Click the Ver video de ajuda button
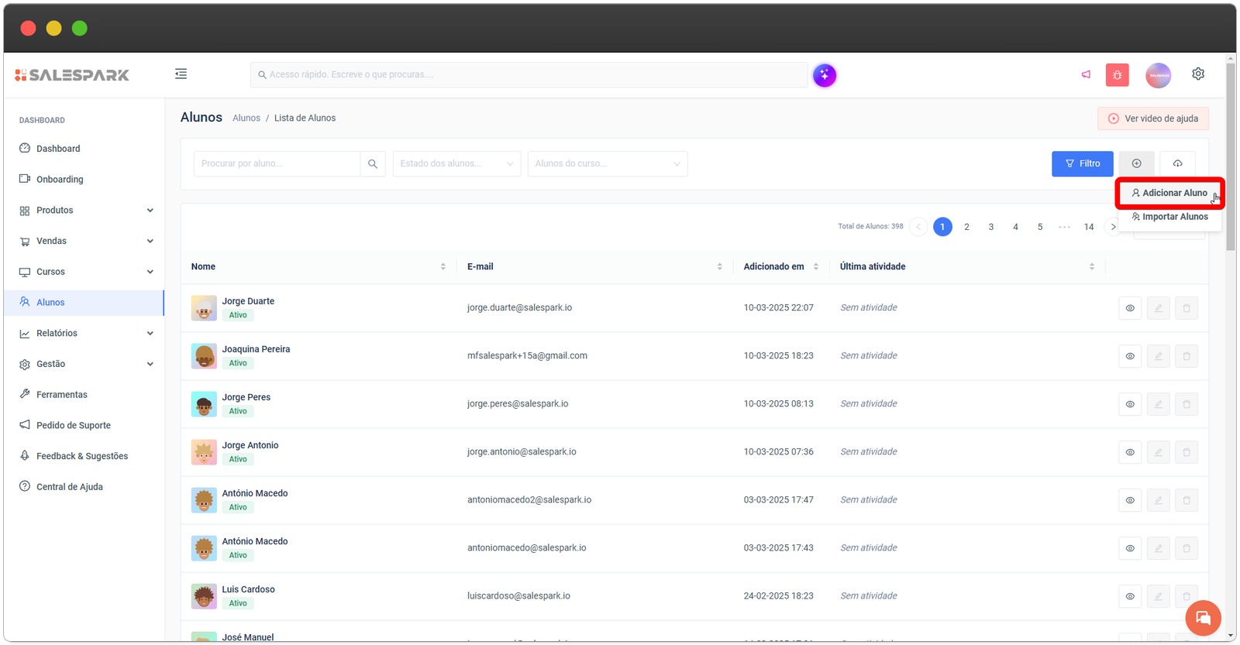Image resolution: width=1240 pixels, height=645 pixels. pos(1152,118)
